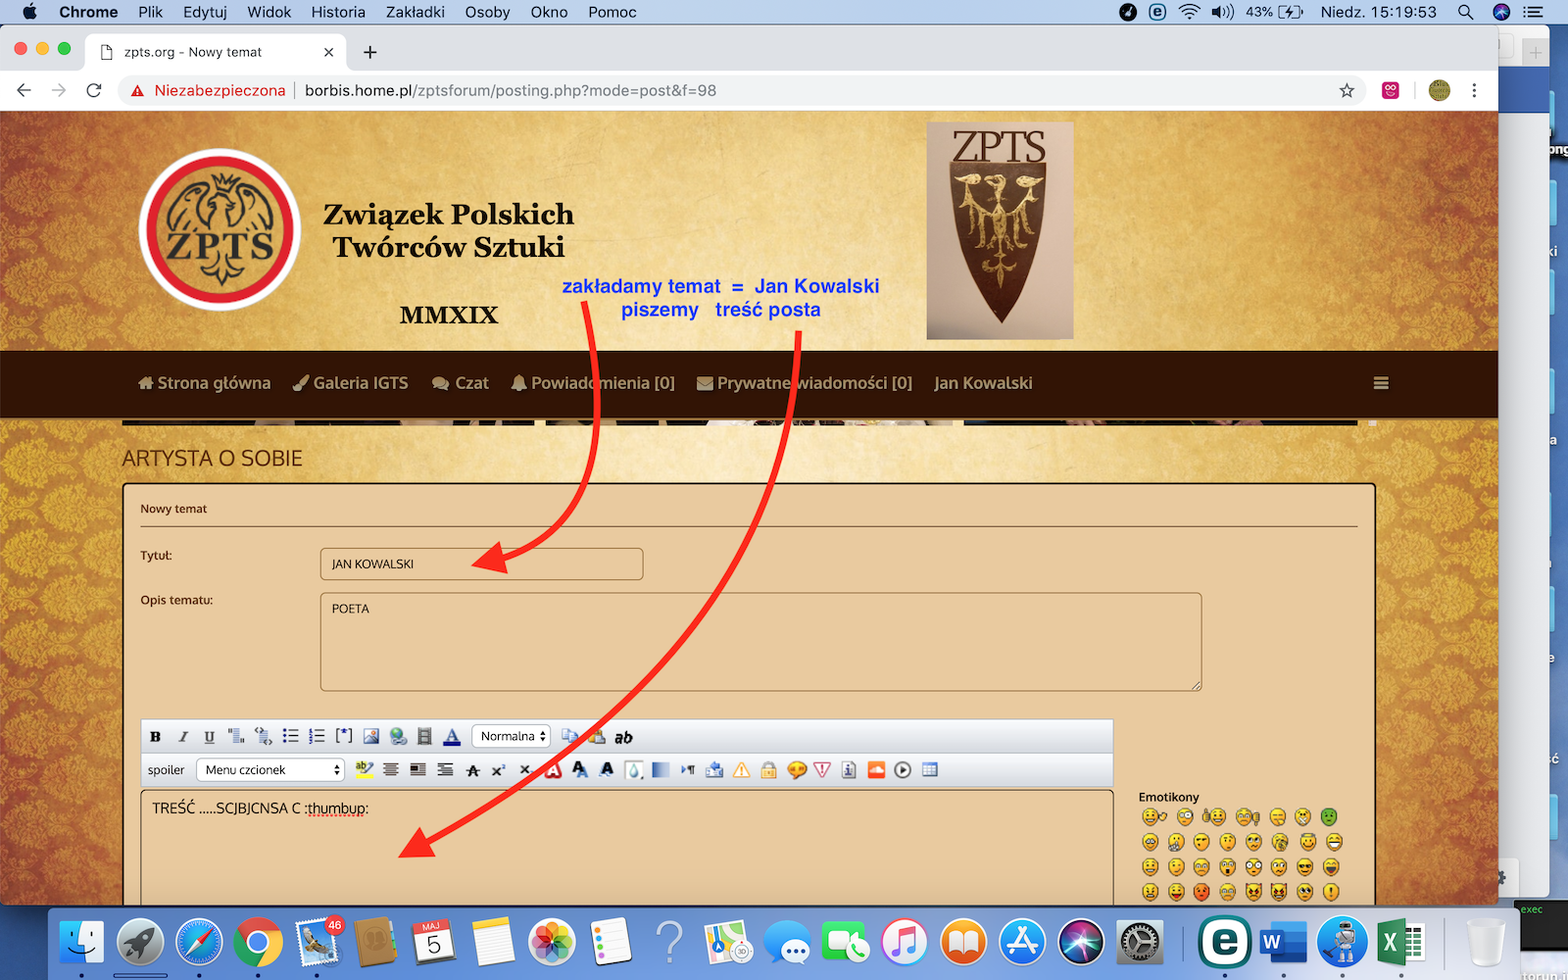Expand the Menu czcionek font dropdown

click(x=270, y=770)
